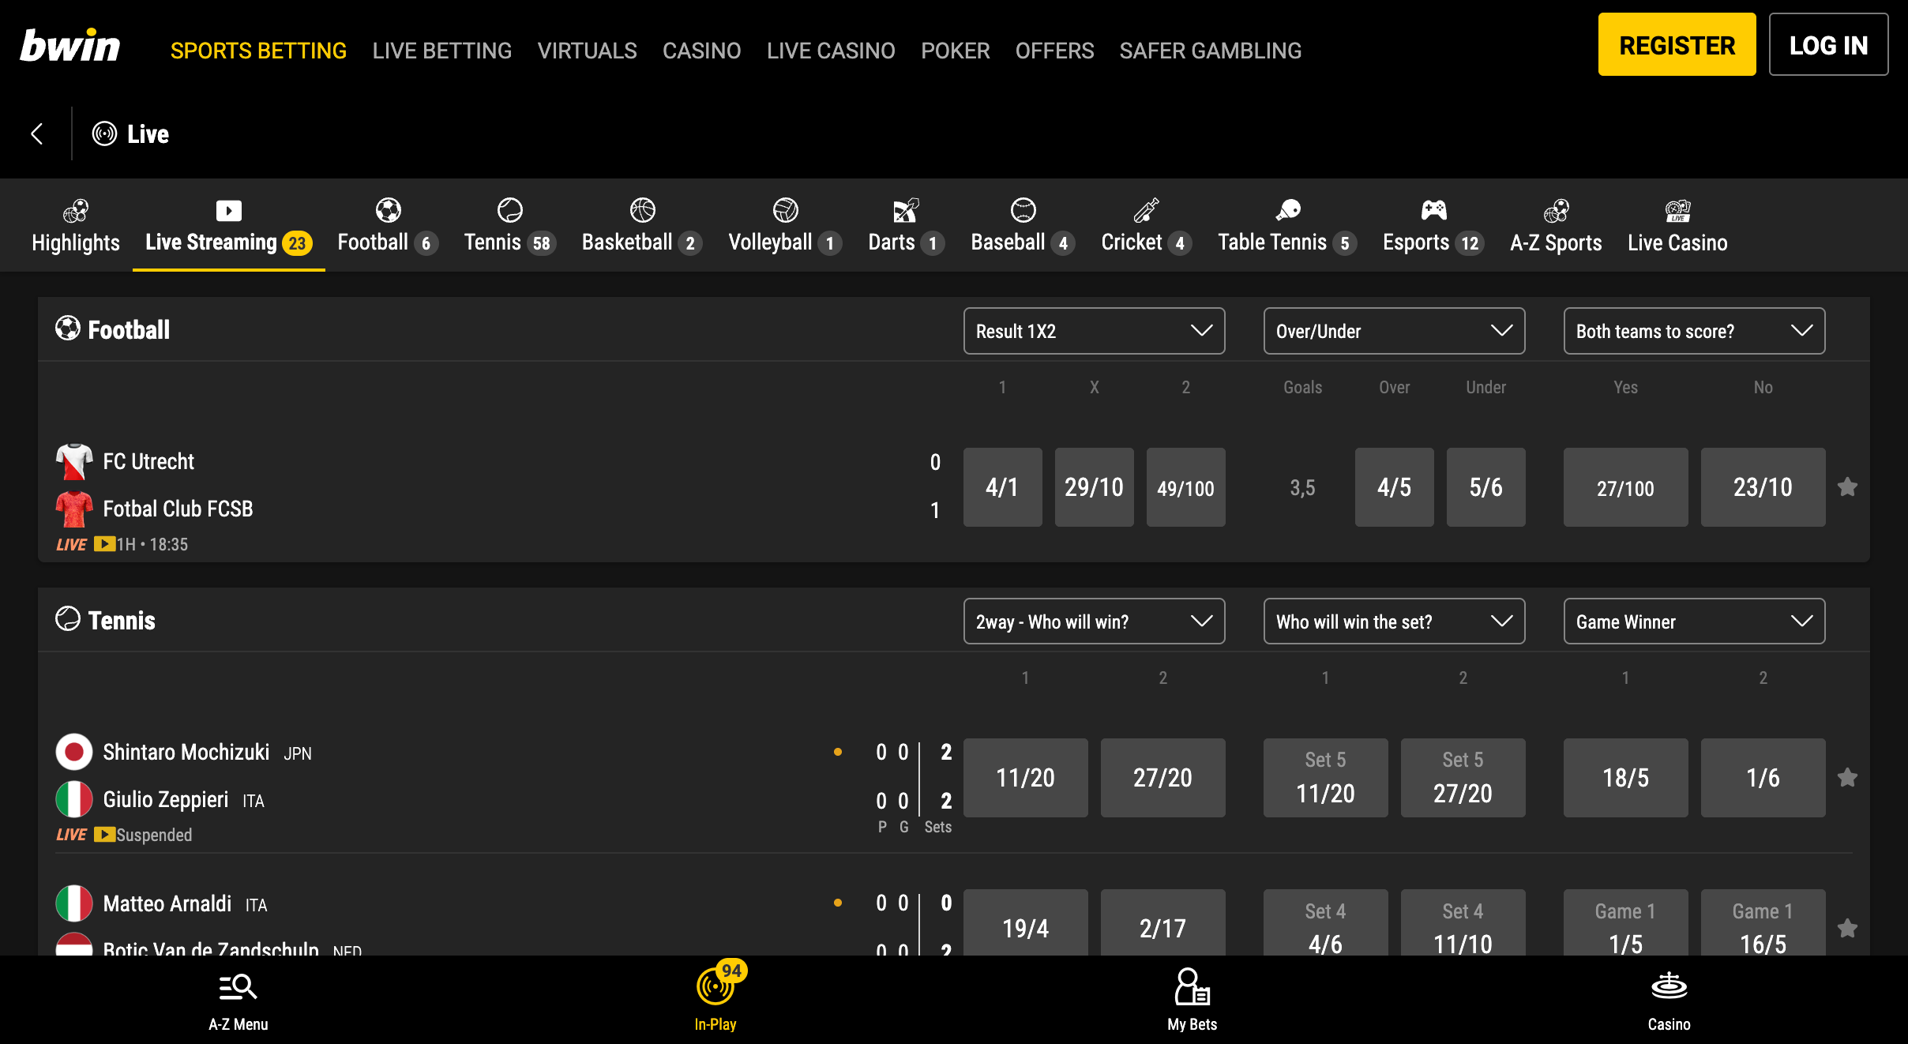Screen dimensions: 1908x1044
Task: Open the LIVE CASINO top menu item
Action: point(831,51)
